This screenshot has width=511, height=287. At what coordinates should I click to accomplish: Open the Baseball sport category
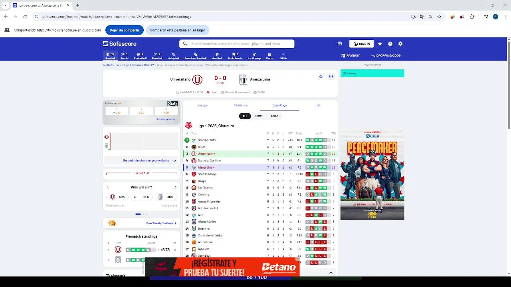pos(157,56)
